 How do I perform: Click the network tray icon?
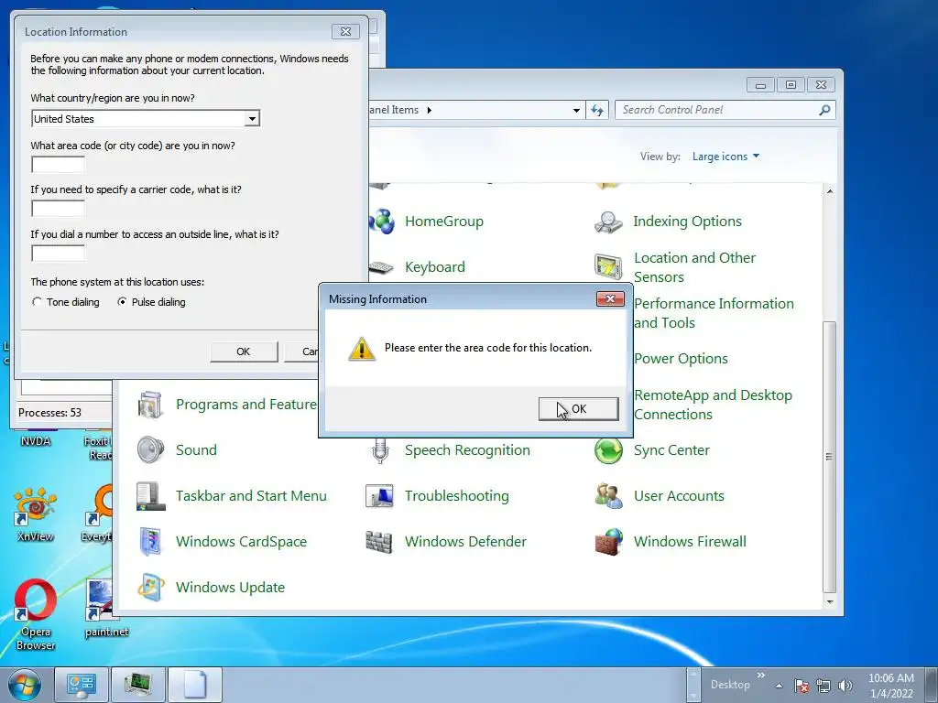coord(823,686)
